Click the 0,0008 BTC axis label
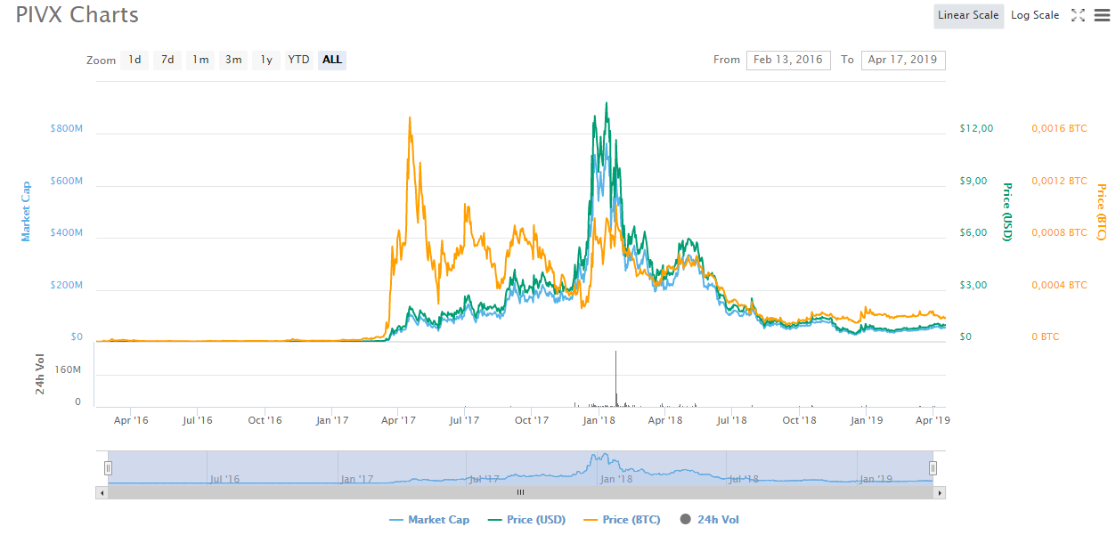 [x=1059, y=233]
